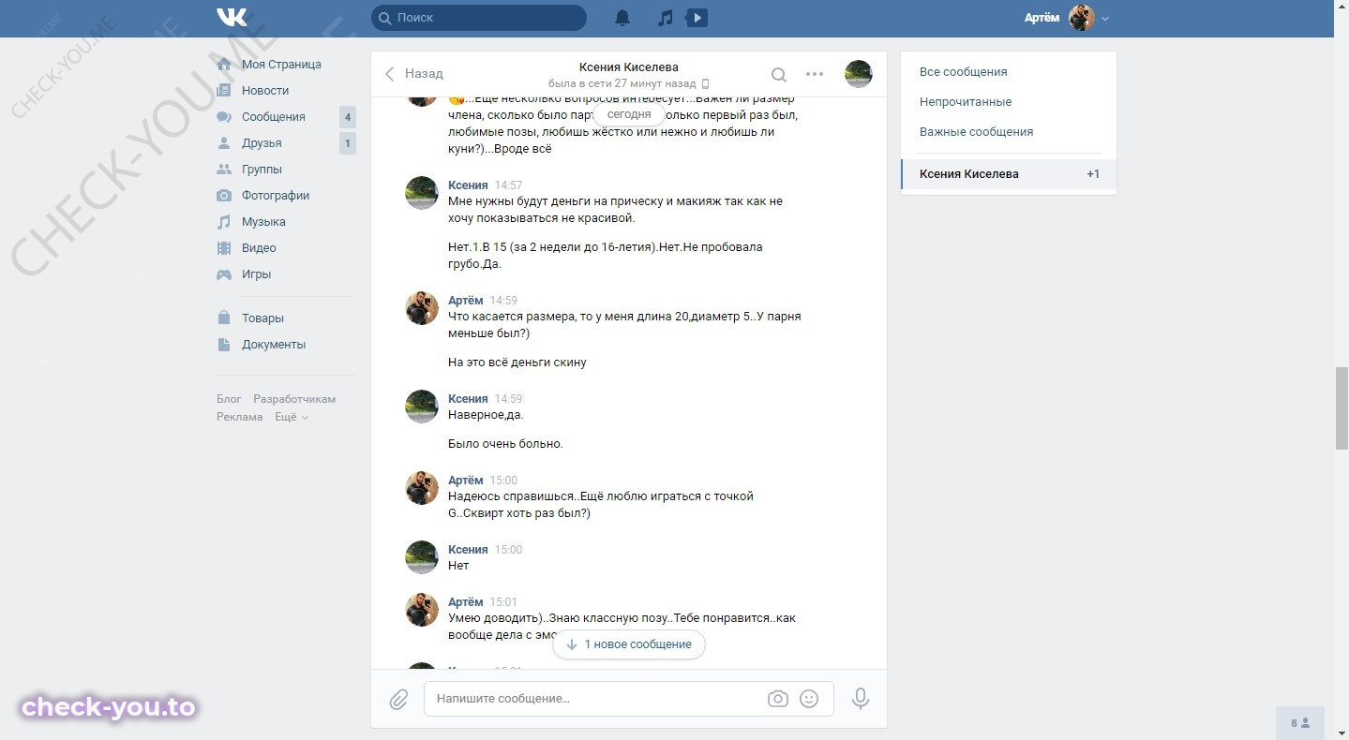Open Документы in the left sidebar
The image size is (1349, 740).
274,345
